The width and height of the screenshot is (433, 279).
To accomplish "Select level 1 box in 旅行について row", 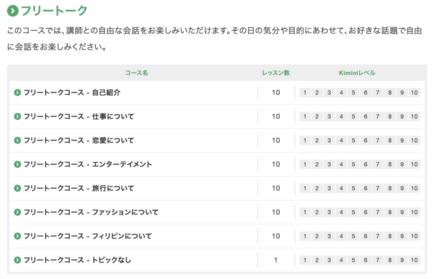I will (305, 189).
